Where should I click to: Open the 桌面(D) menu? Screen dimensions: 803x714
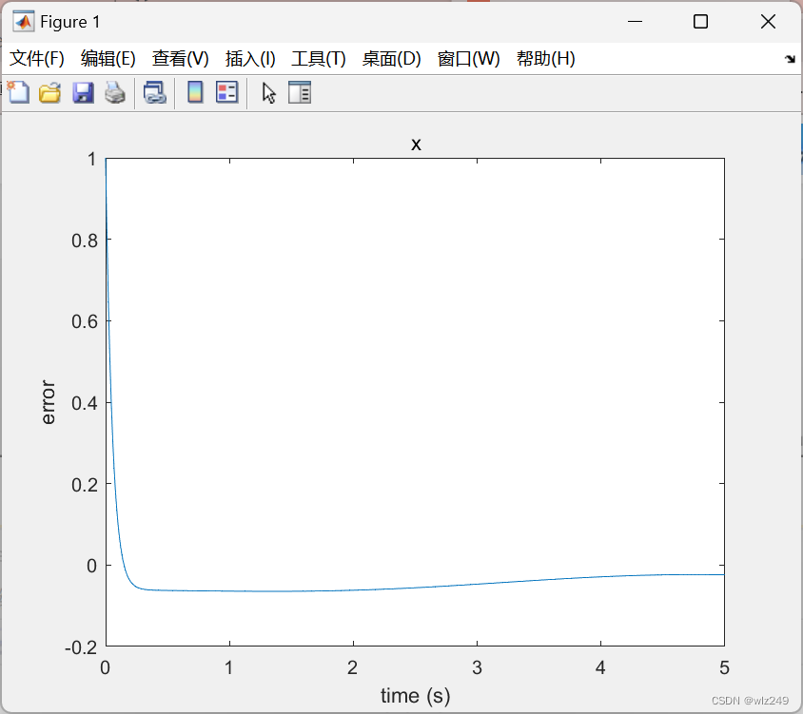point(392,58)
